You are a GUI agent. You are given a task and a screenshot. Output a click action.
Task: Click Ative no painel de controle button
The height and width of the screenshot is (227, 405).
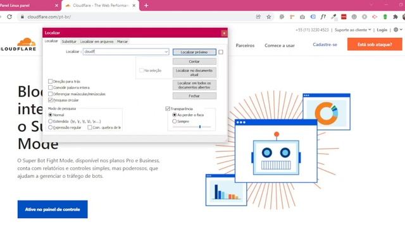click(x=53, y=209)
